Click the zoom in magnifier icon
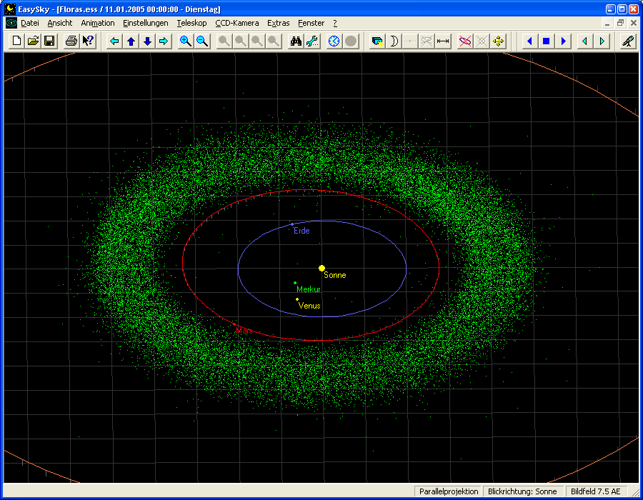 coord(186,41)
